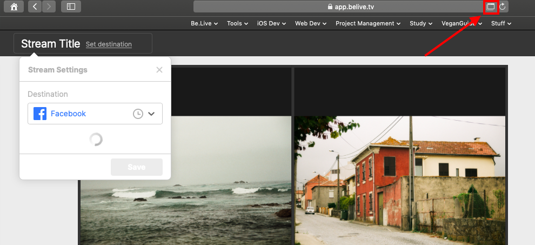Click the Facebook logo icon

(40, 114)
